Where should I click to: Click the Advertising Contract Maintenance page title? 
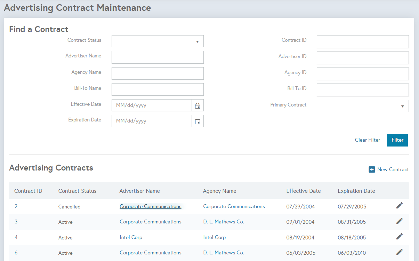click(78, 8)
